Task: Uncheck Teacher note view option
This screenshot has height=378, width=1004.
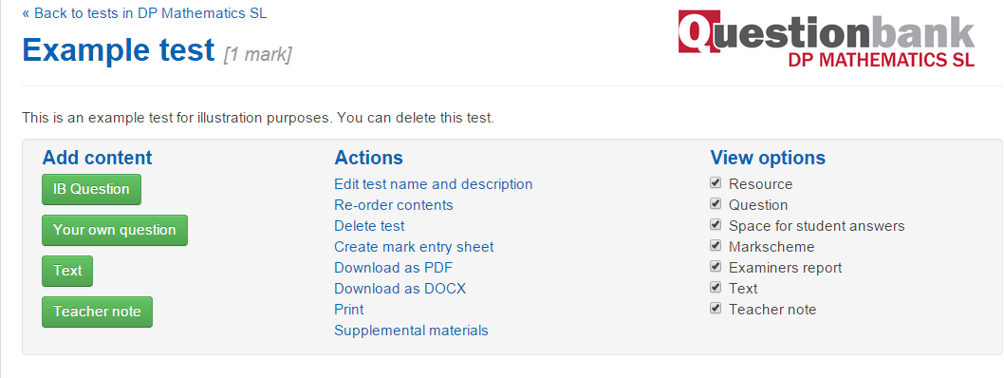Action: [x=716, y=309]
